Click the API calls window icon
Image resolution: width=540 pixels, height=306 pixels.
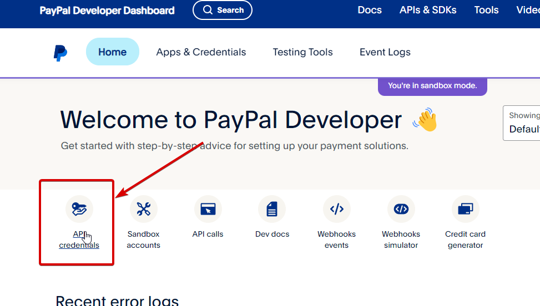[x=208, y=209]
